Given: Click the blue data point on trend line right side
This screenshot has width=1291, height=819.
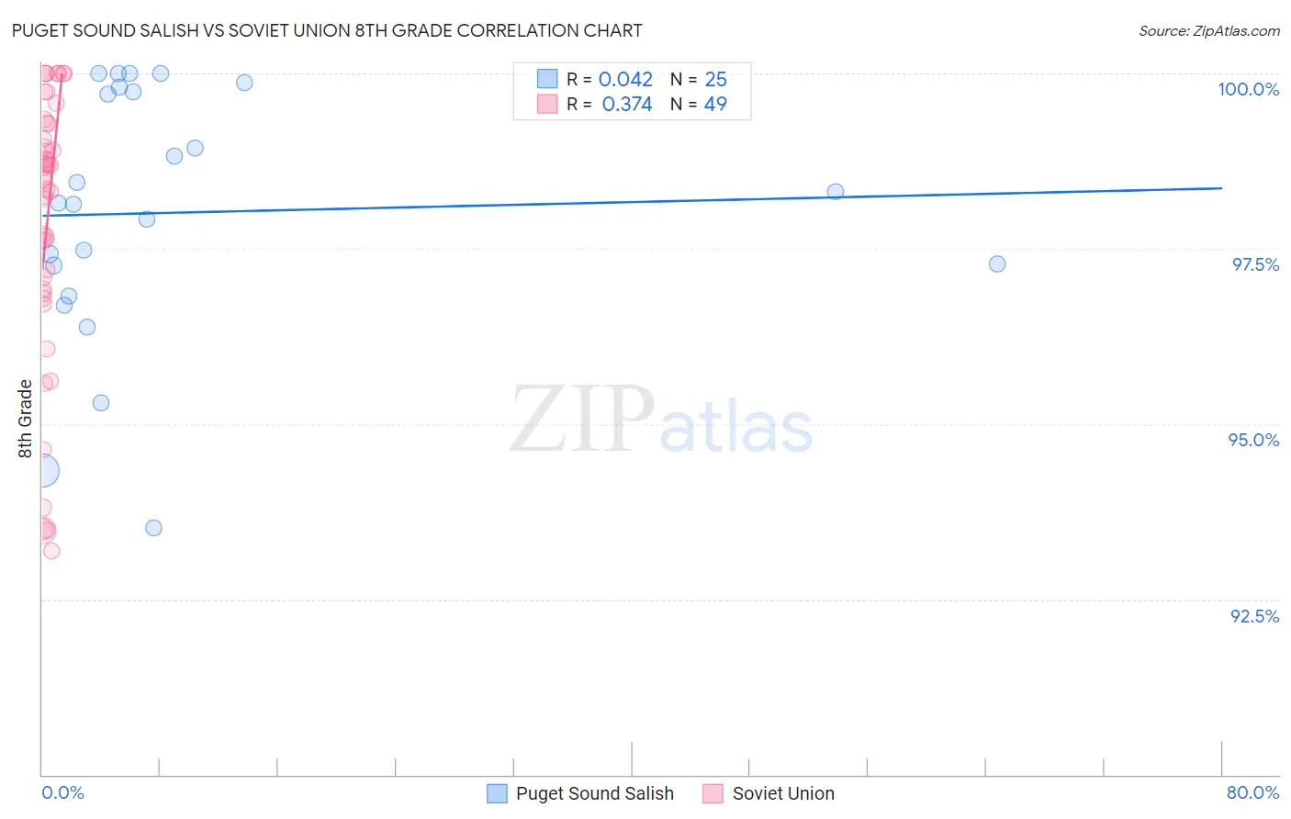Looking at the screenshot, I should [836, 192].
